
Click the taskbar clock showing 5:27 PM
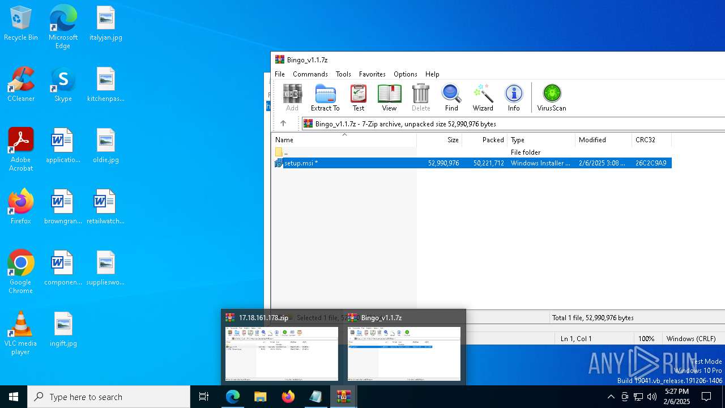coord(676,397)
